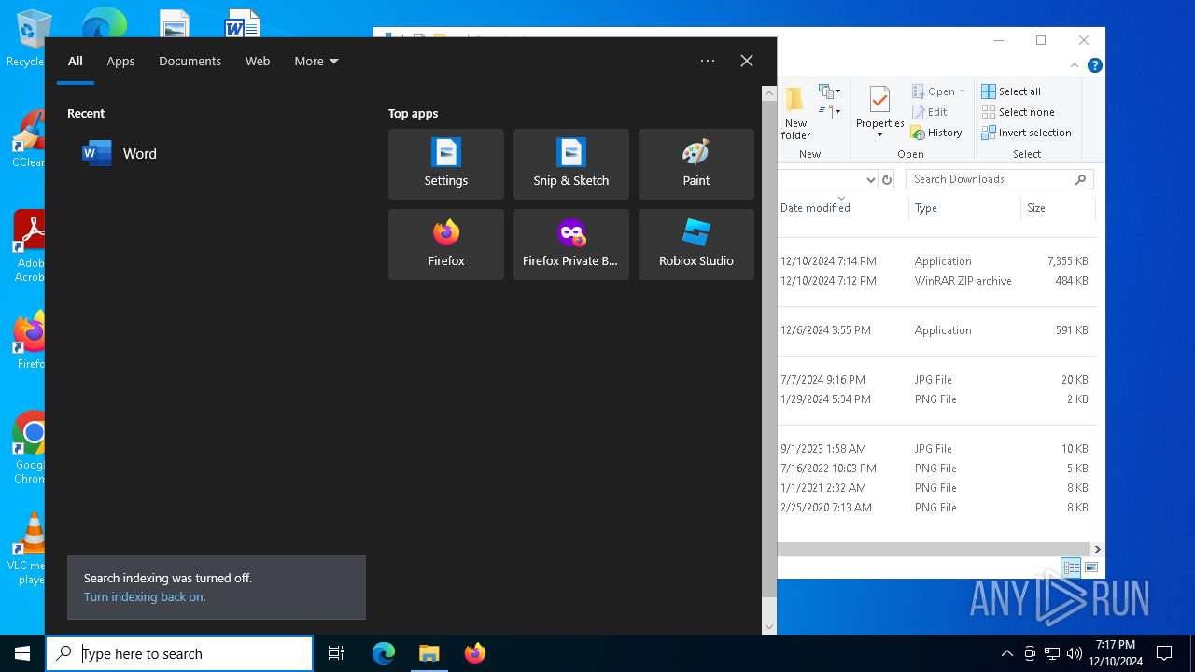
Task: Expand the More filter dropdown
Action: (x=316, y=61)
